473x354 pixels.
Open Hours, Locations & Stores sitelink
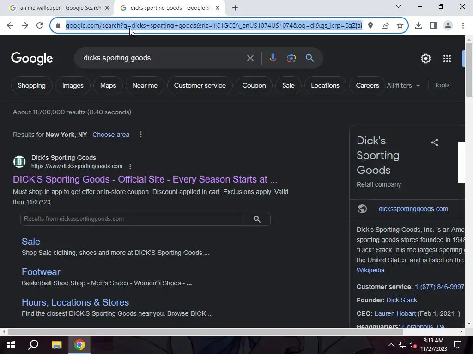pyautogui.click(x=75, y=302)
